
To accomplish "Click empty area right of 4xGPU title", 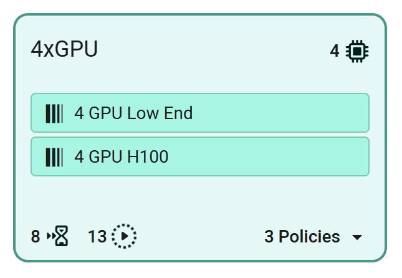I will pos(212,50).
